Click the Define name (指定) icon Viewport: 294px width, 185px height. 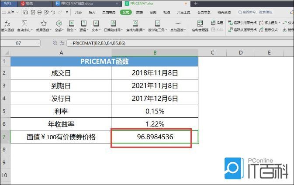(x=213, y=23)
